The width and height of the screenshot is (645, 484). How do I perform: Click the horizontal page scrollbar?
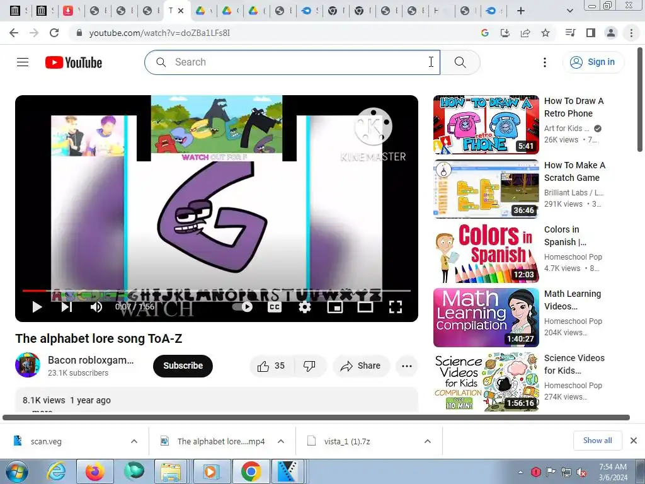click(316, 418)
